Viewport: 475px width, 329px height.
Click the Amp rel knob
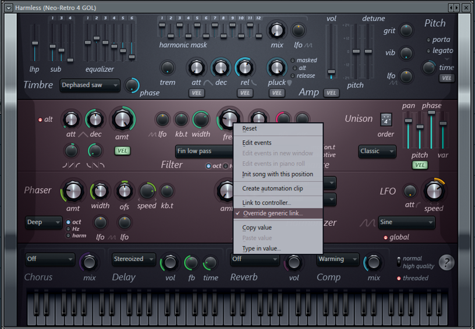coord(244,67)
